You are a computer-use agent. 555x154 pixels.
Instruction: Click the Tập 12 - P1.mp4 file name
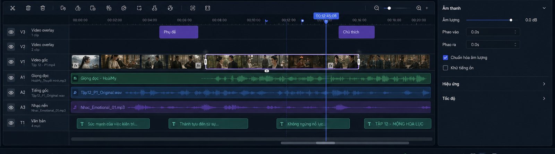click(x=43, y=65)
